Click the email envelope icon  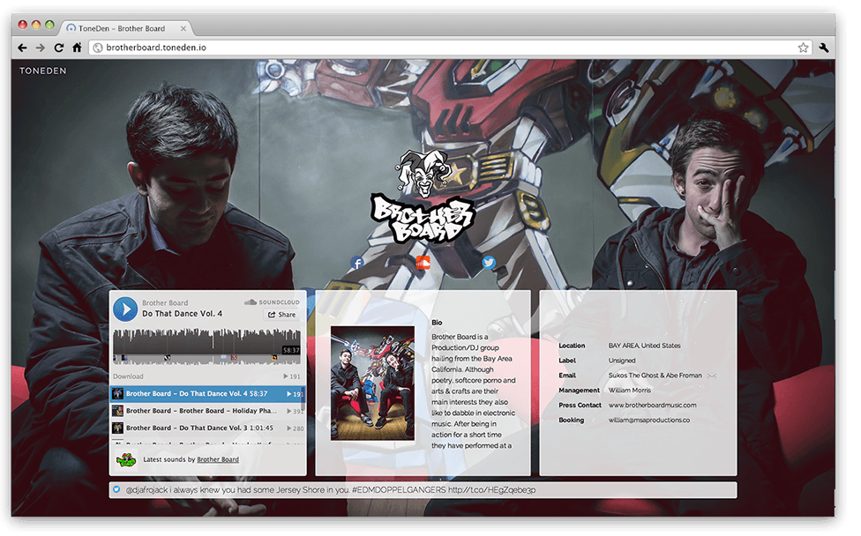coord(711,376)
